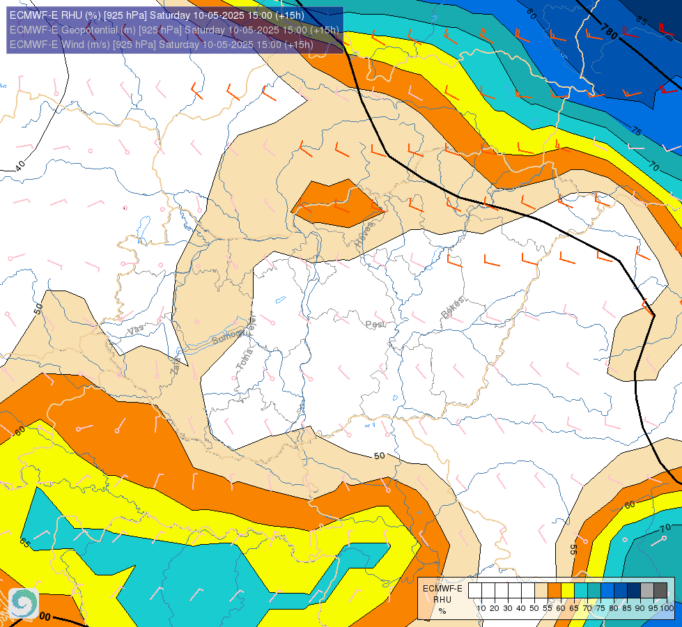Click the 780 geopotential contour label
This screenshot has height=627, width=682.
coord(610,32)
